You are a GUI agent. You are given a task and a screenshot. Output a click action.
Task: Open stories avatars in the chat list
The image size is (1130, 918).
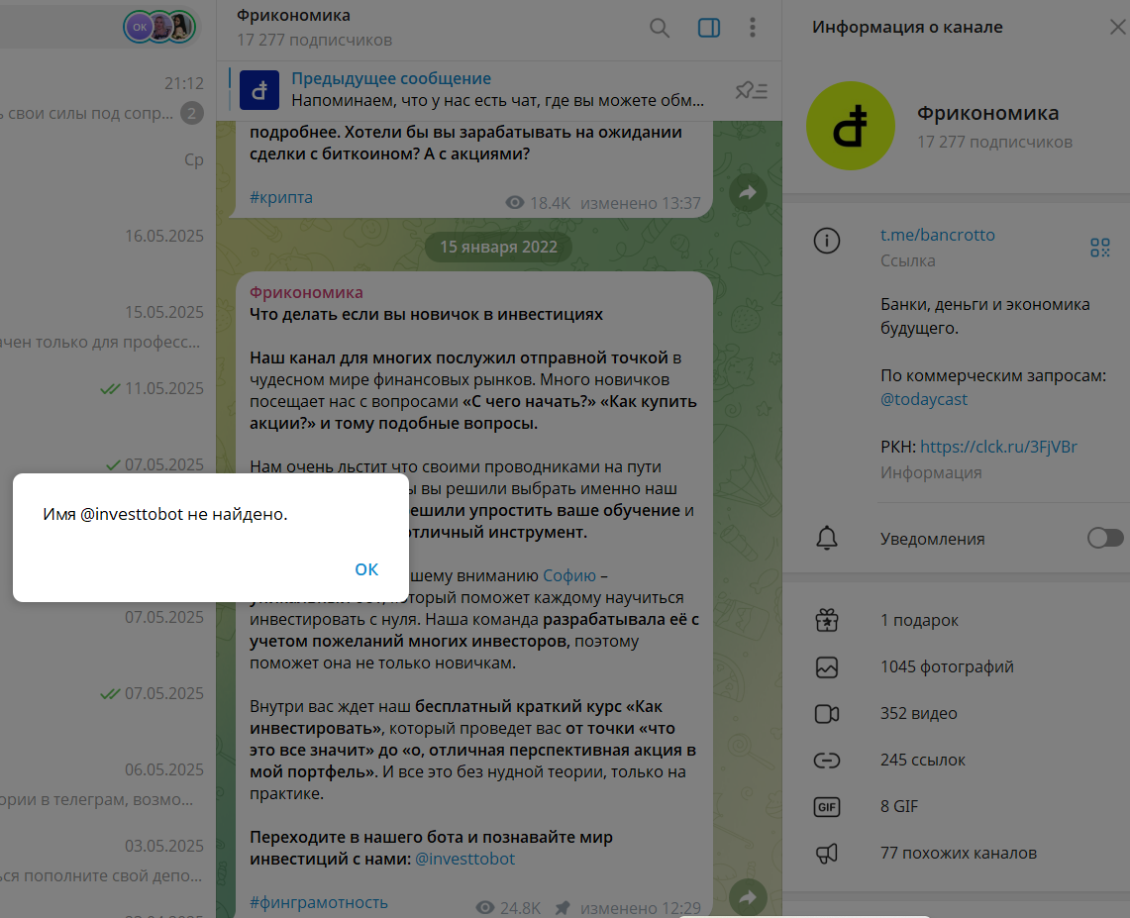pos(160,28)
